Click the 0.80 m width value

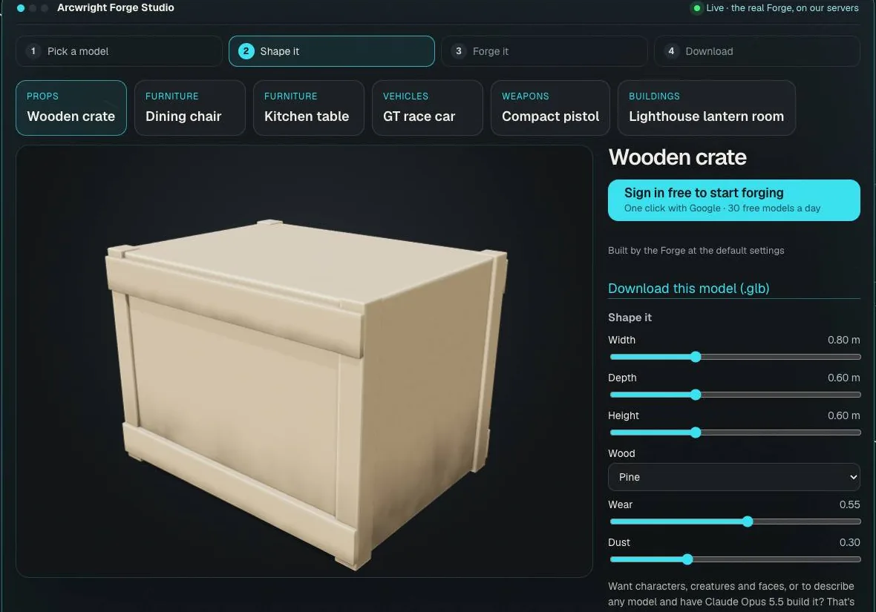(x=843, y=340)
